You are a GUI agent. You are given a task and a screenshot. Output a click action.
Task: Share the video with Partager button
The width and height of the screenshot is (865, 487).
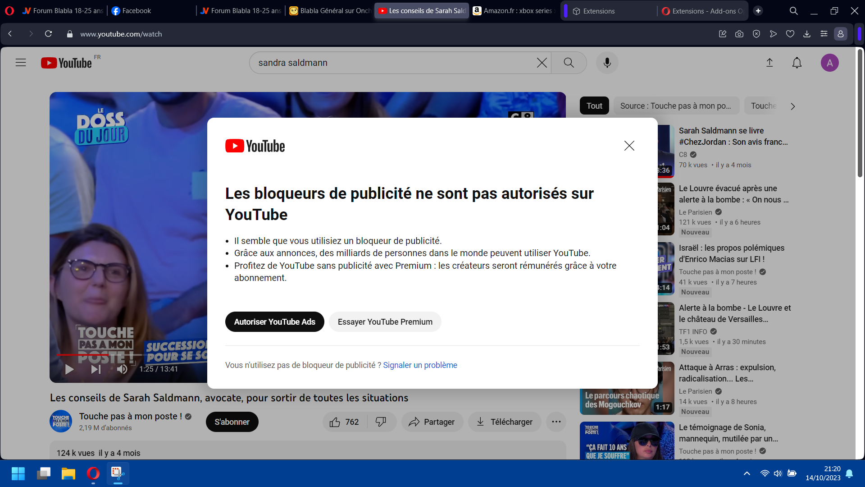(x=432, y=422)
